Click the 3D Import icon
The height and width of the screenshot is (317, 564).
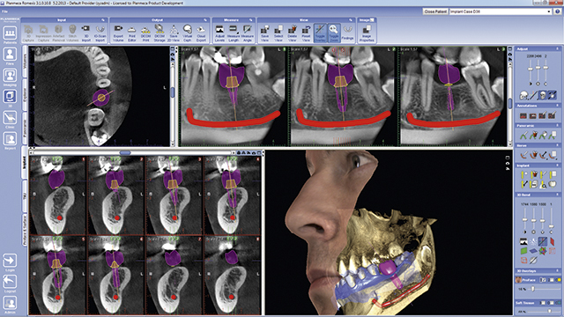pyautogui.click(x=86, y=33)
